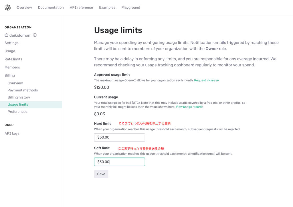Open billing Preferences
The width and height of the screenshot is (293, 207).
(17, 112)
